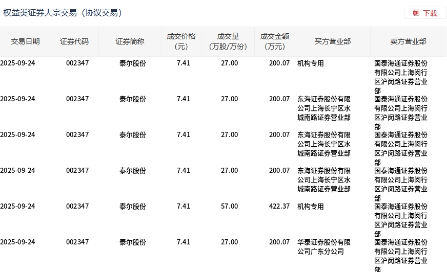Click the red download icon
Image resolution: width=447 pixels, height=272 pixels.
(x=416, y=13)
